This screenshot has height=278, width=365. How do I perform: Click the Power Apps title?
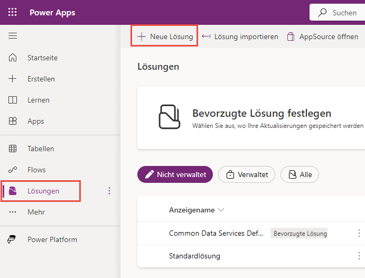tap(52, 13)
